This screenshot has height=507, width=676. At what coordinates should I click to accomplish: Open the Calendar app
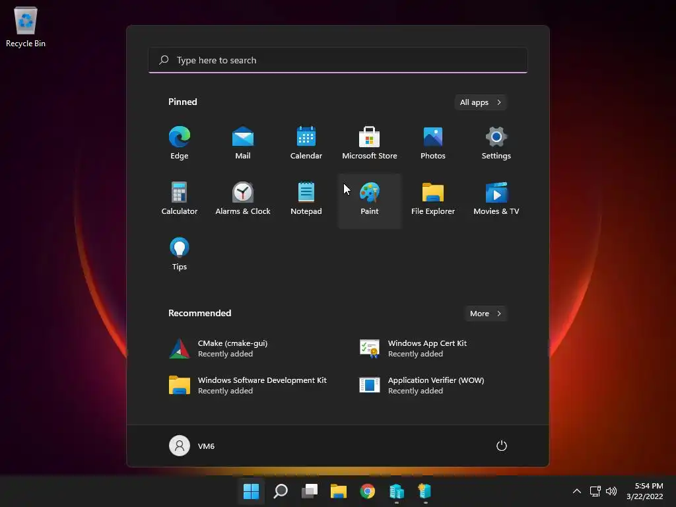(306, 143)
